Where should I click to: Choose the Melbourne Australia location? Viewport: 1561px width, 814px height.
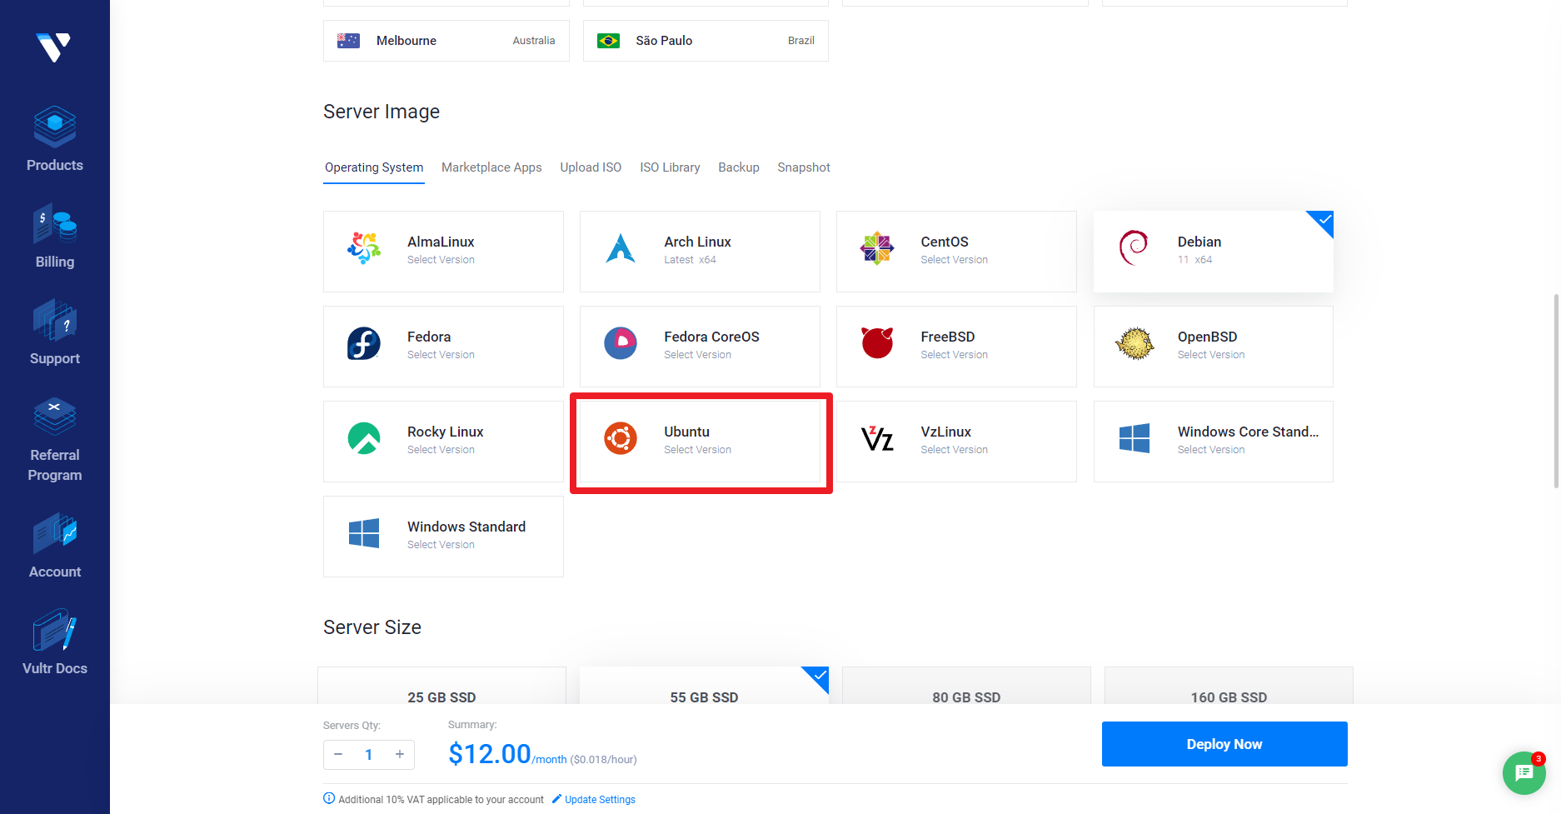[446, 41]
